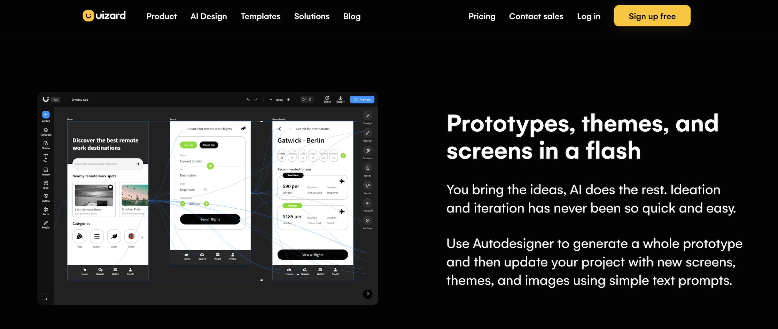Click the Sign up free button

pos(652,16)
